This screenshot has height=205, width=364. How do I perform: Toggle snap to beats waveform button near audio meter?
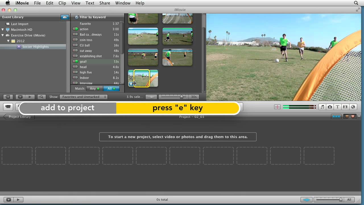[x=277, y=107]
